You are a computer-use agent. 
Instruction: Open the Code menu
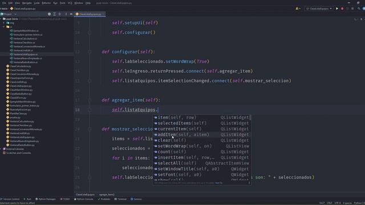(36, 3)
